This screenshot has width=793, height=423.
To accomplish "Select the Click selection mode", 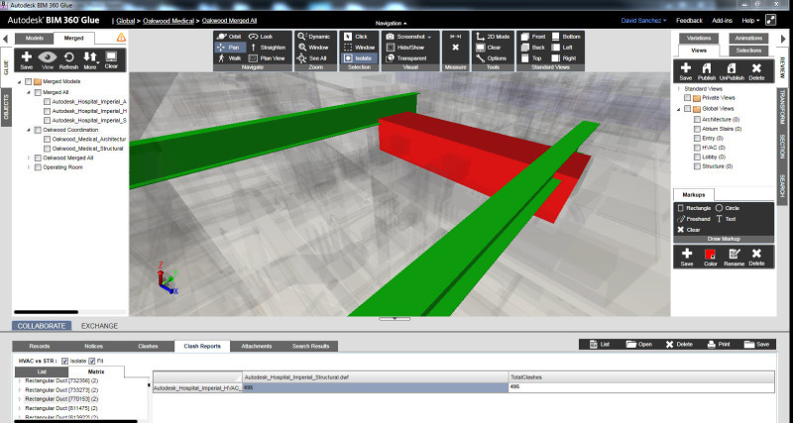I will pyautogui.click(x=357, y=37).
